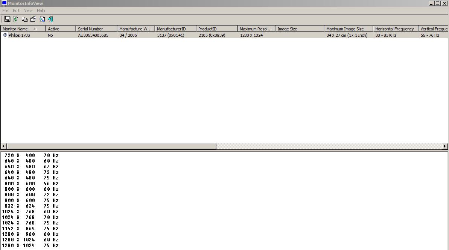Click the 2105 (0x0839) product ID cell

(212, 35)
